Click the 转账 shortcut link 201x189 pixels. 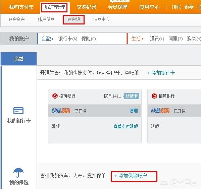[176, 7]
